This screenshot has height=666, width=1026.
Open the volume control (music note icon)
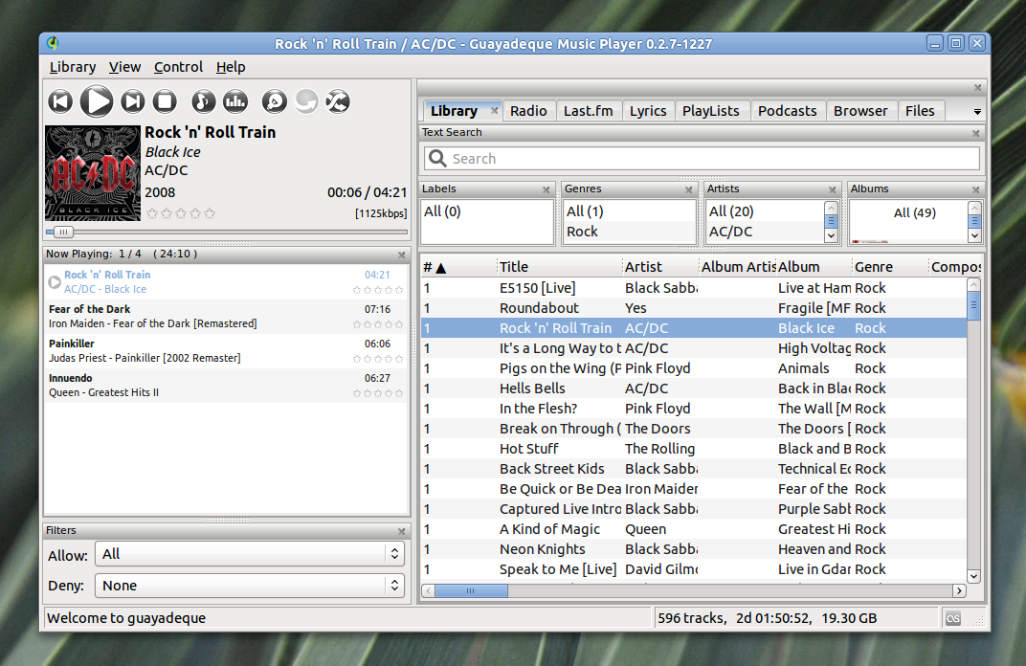[204, 102]
